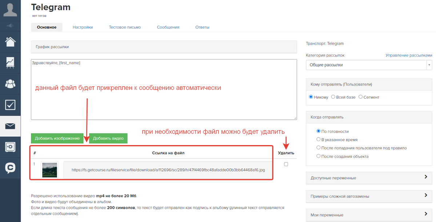436x222 pixels.
Task: Open the 'Тестовое письмо' tab
Action: click(x=125, y=27)
